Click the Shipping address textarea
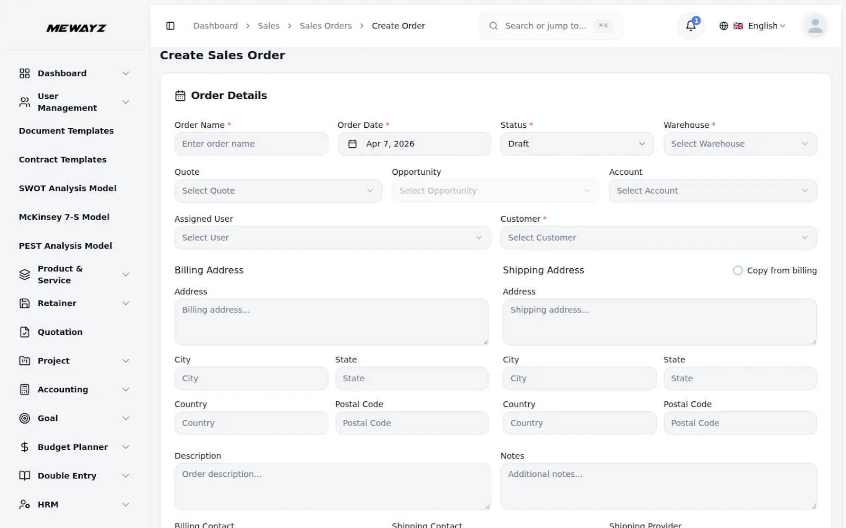The width and height of the screenshot is (846, 528). tap(660, 322)
